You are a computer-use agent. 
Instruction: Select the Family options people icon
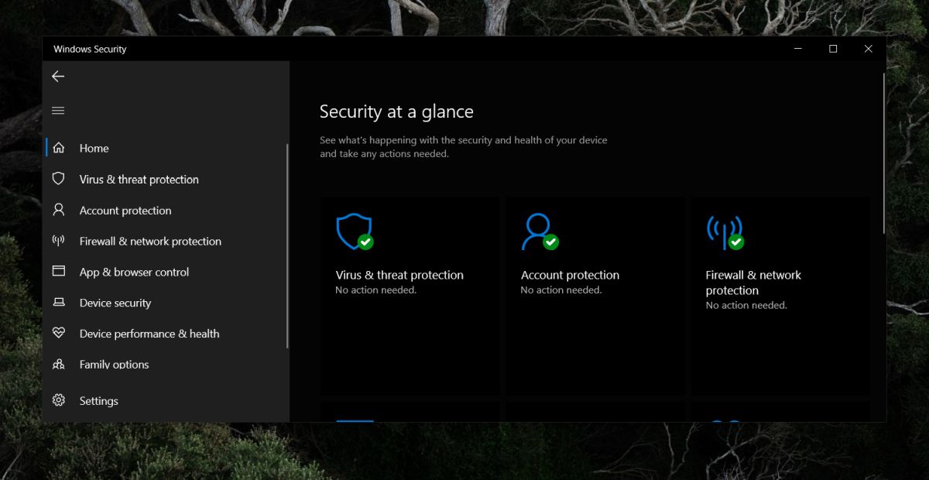pyautogui.click(x=59, y=364)
